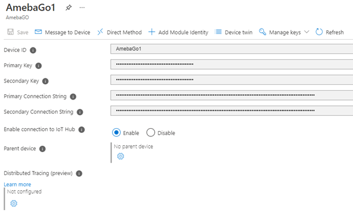Open the ellipsis more options menu
Image resolution: width=353 pixels, height=213 pixels.
pyautogui.click(x=82, y=8)
